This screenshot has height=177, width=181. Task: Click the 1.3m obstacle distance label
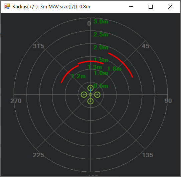pos(95,67)
